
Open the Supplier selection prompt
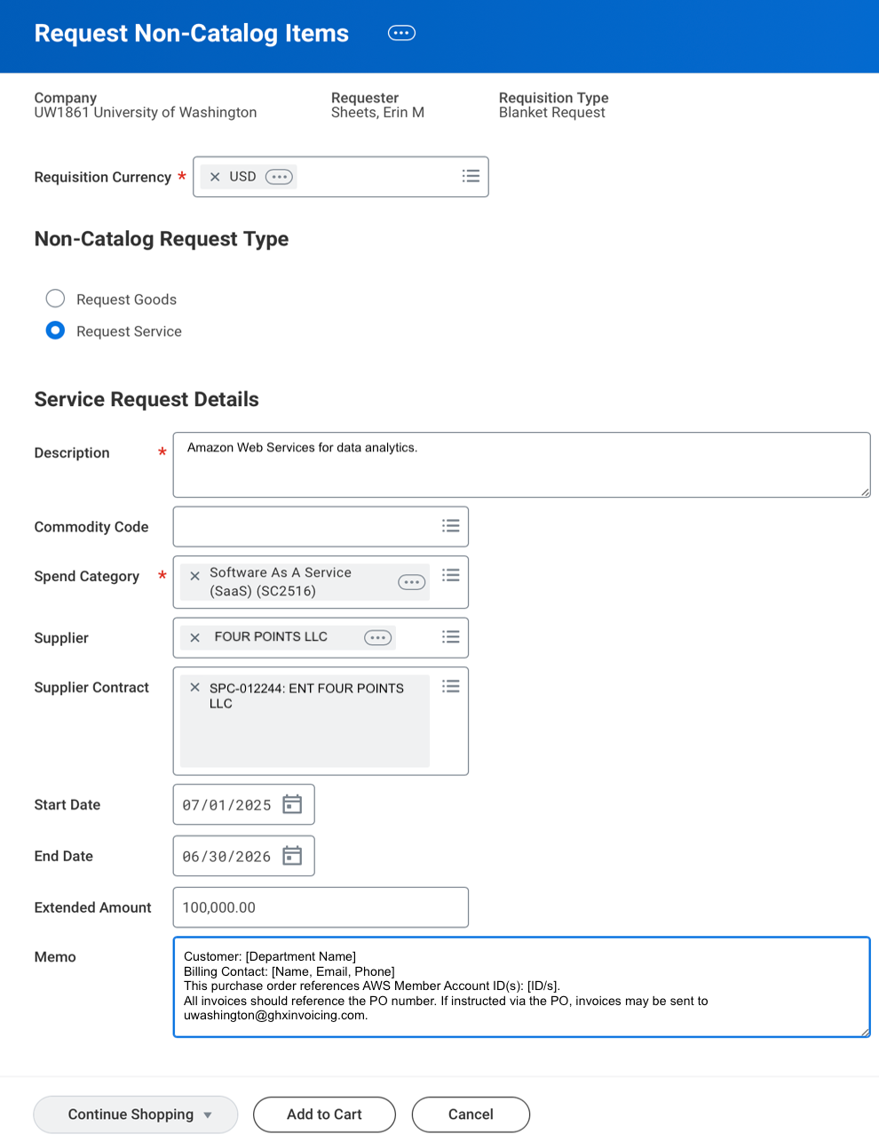click(451, 637)
